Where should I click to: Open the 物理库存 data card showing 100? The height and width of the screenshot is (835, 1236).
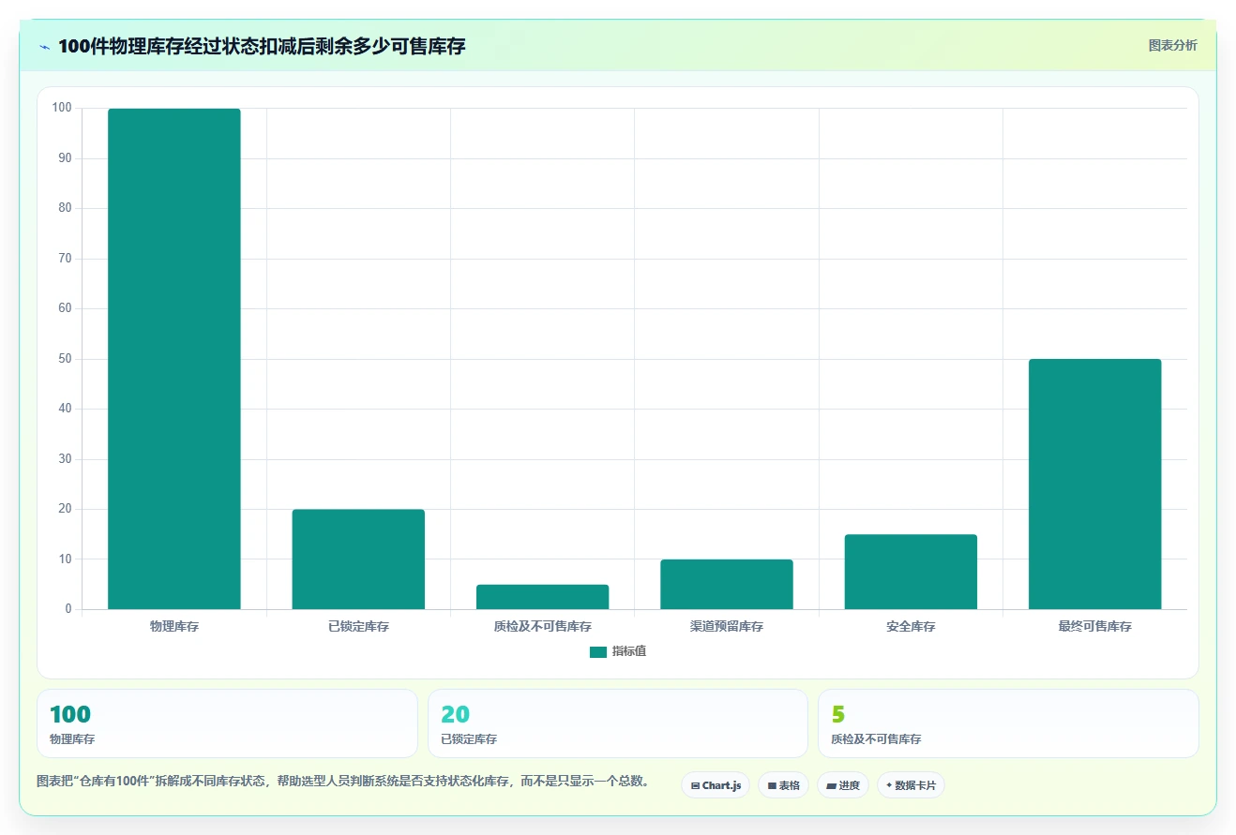coord(227,723)
